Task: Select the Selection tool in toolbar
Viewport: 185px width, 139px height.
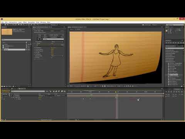Action: [x=2, y=25]
